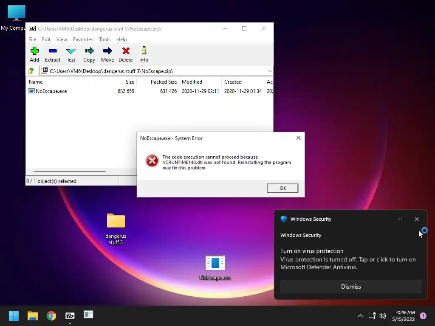Open the View menu

click(62, 39)
